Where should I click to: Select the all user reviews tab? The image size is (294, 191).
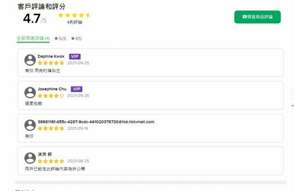point(33,38)
